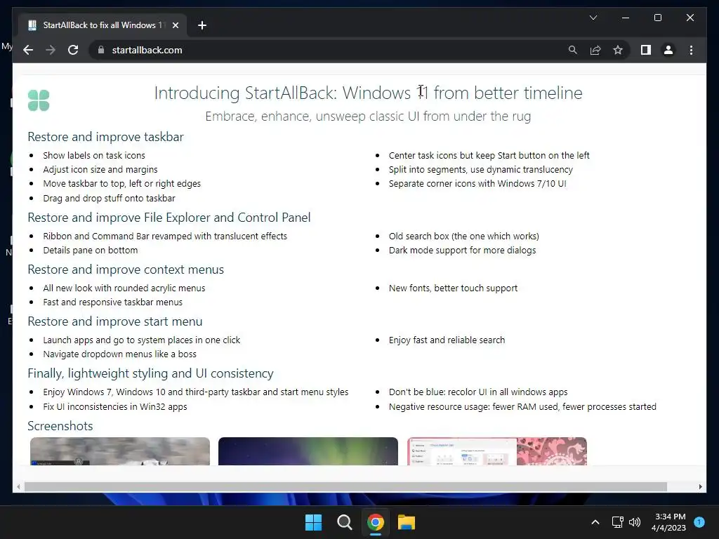Click 'Split into segments, use dynamic translucency'
The width and height of the screenshot is (719, 539).
coord(480,170)
